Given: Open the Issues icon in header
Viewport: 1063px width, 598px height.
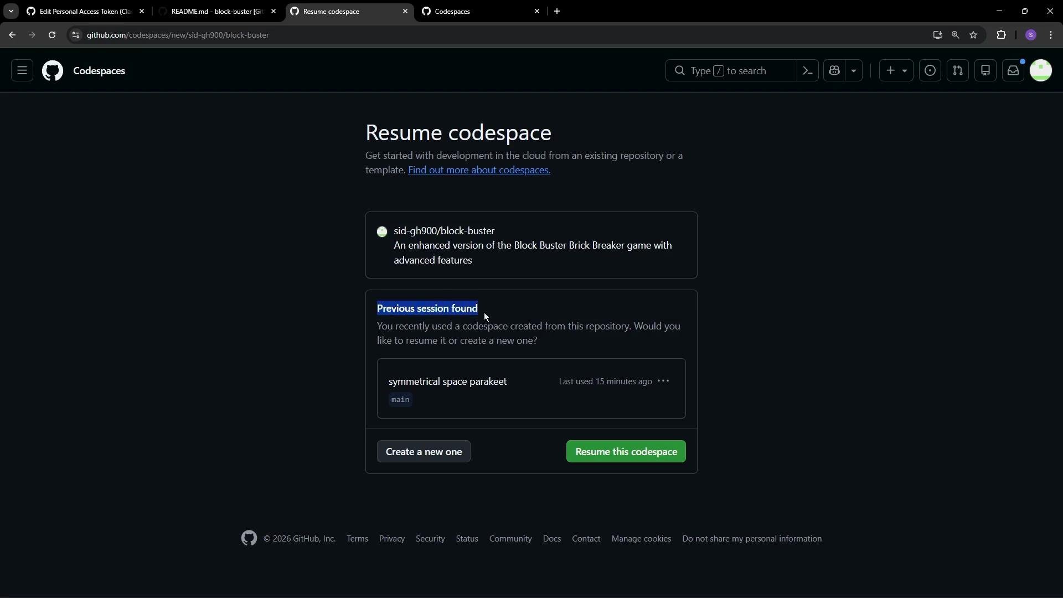Looking at the screenshot, I should coord(930,71).
